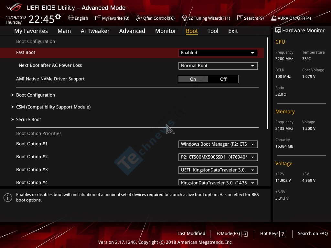Viewport: 331px width, 248px height.
Task: Launch EZ Tuning Wizard(F11)
Action: click(206, 18)
